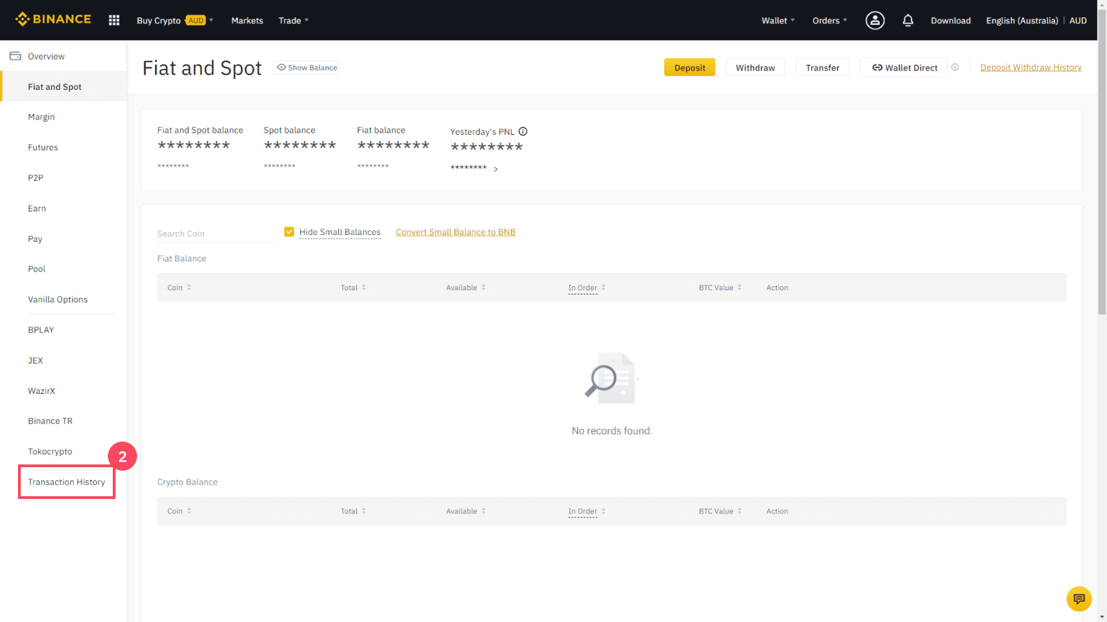Click the Download link
The image size is (1107, 622).
tap(951, 20)
